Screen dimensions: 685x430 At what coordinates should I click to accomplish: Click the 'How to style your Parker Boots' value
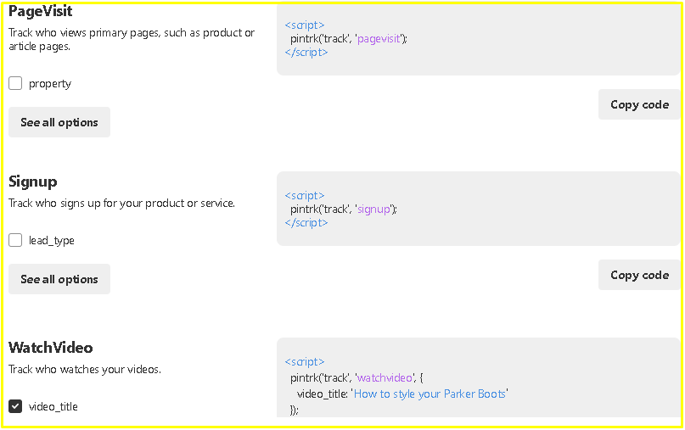click(430, 394)
